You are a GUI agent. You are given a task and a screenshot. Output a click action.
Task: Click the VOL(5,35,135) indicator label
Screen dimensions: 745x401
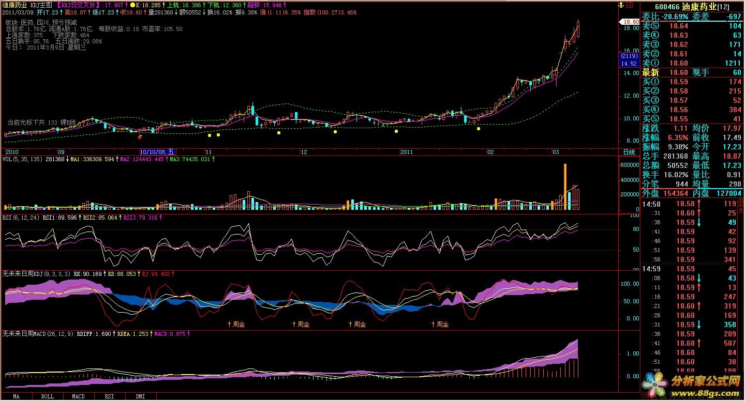23,160
